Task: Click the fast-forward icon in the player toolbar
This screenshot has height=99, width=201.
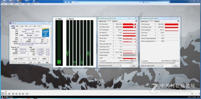Action: point(20,94)
